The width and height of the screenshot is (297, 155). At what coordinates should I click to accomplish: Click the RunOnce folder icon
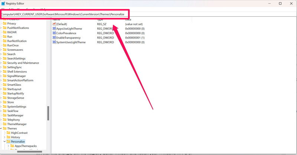click(5, 45)
